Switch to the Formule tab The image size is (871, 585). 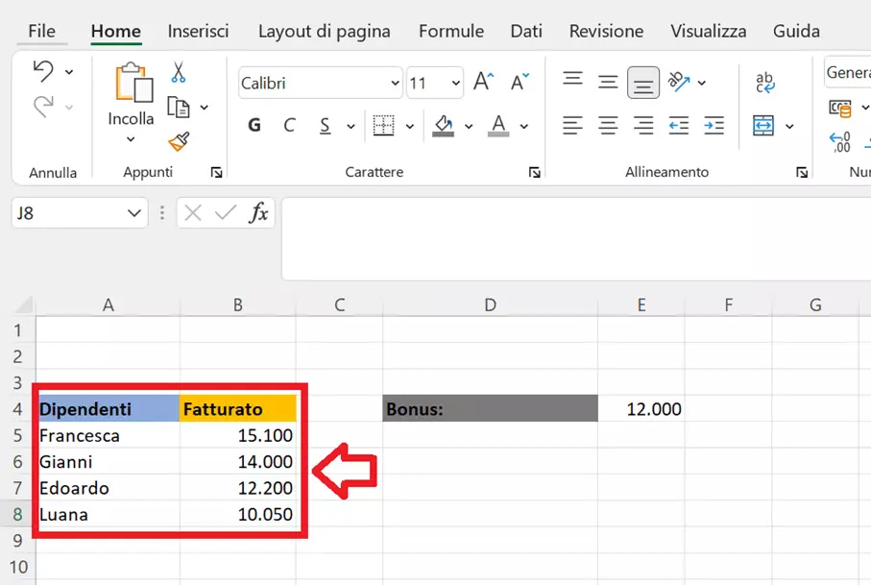451,31
